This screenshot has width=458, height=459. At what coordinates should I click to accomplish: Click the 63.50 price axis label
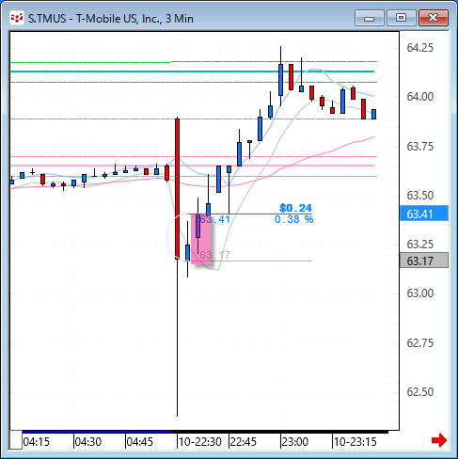pos(419,195)
